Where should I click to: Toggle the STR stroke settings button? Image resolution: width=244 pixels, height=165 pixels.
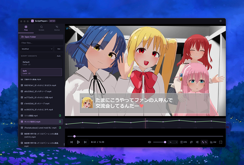coord(184,142)
